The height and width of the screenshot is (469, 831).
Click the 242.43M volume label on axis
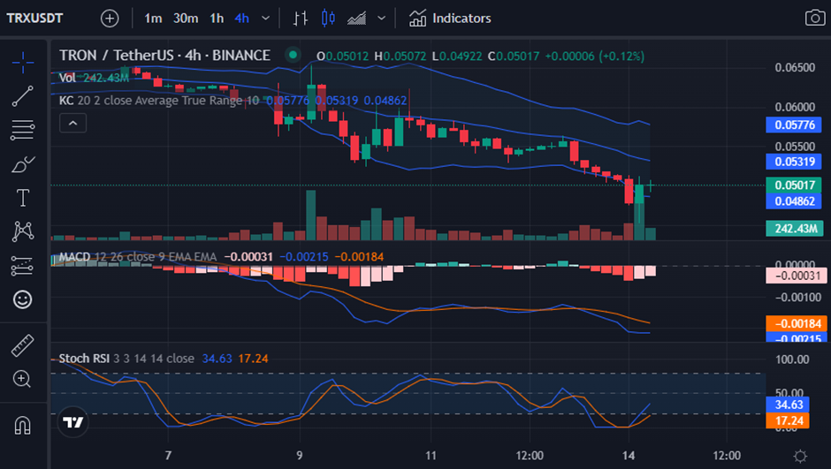tap(795, 229)
